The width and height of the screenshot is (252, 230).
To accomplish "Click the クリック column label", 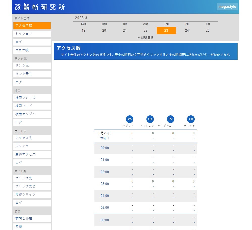I will coord(189,126).
